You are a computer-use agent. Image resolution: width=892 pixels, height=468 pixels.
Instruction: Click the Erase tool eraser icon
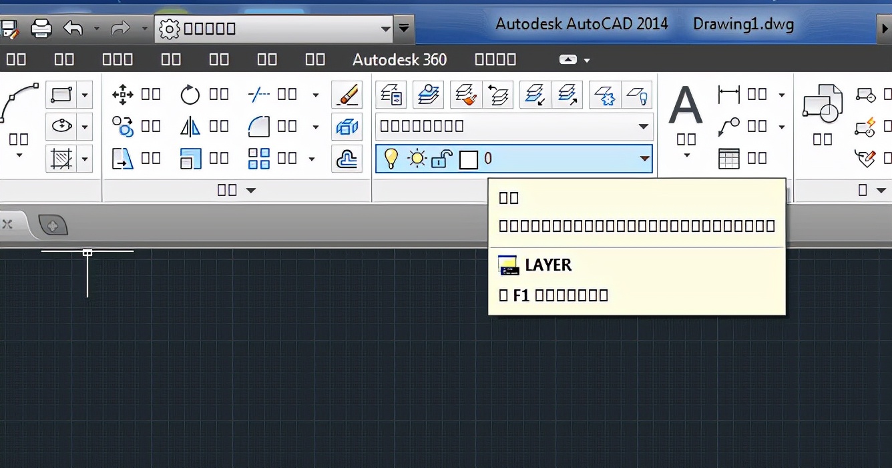point(347,95)
